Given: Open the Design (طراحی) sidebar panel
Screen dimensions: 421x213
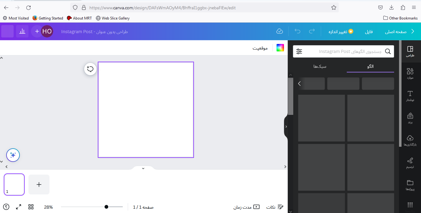Looking at the screenshot, I should point(410,51).
